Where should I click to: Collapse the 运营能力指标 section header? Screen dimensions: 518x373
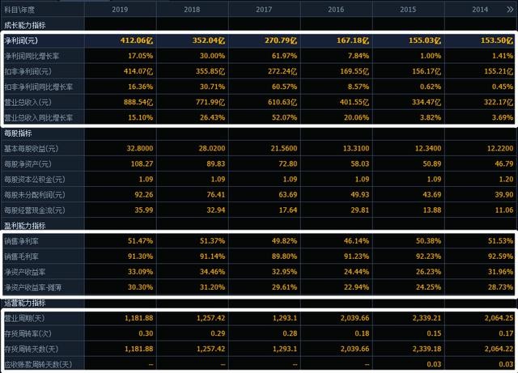click(x=25, y=302)
